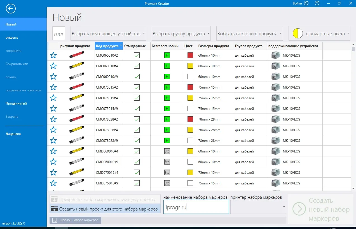Click Прикрепить набор маркеров к текущему проекту
The width and height of the screenshot is (356, 229).
click(105, 200)
